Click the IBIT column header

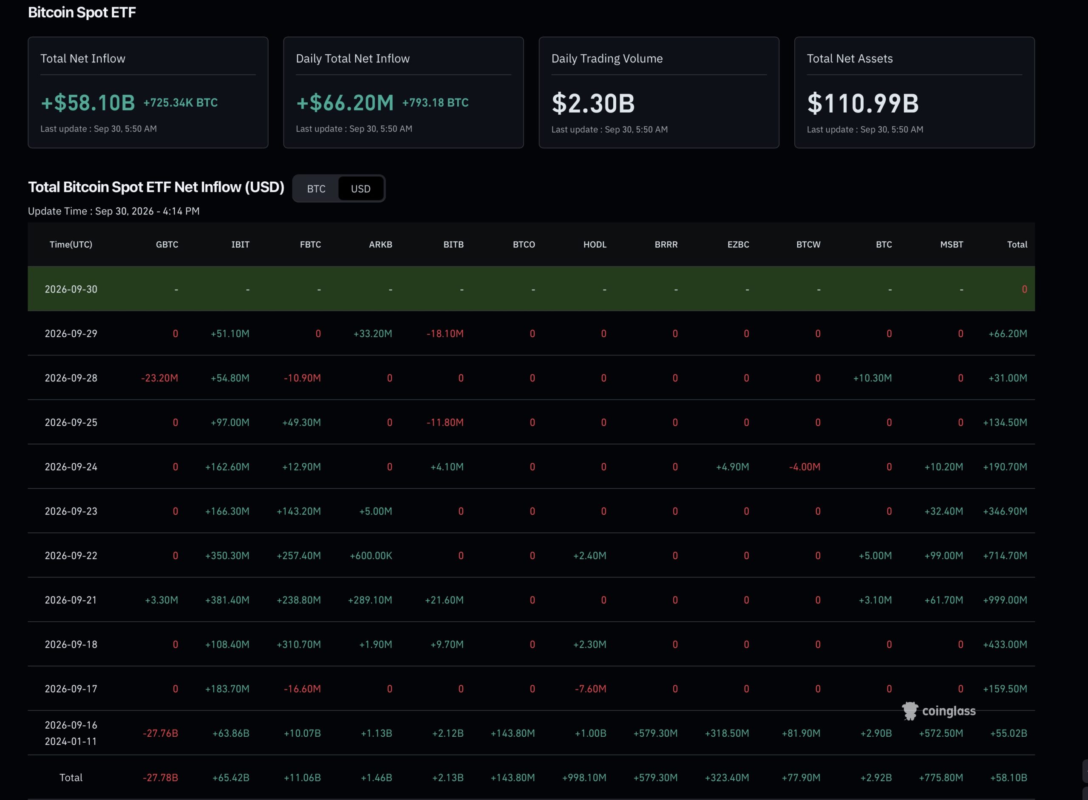[241, 245]
